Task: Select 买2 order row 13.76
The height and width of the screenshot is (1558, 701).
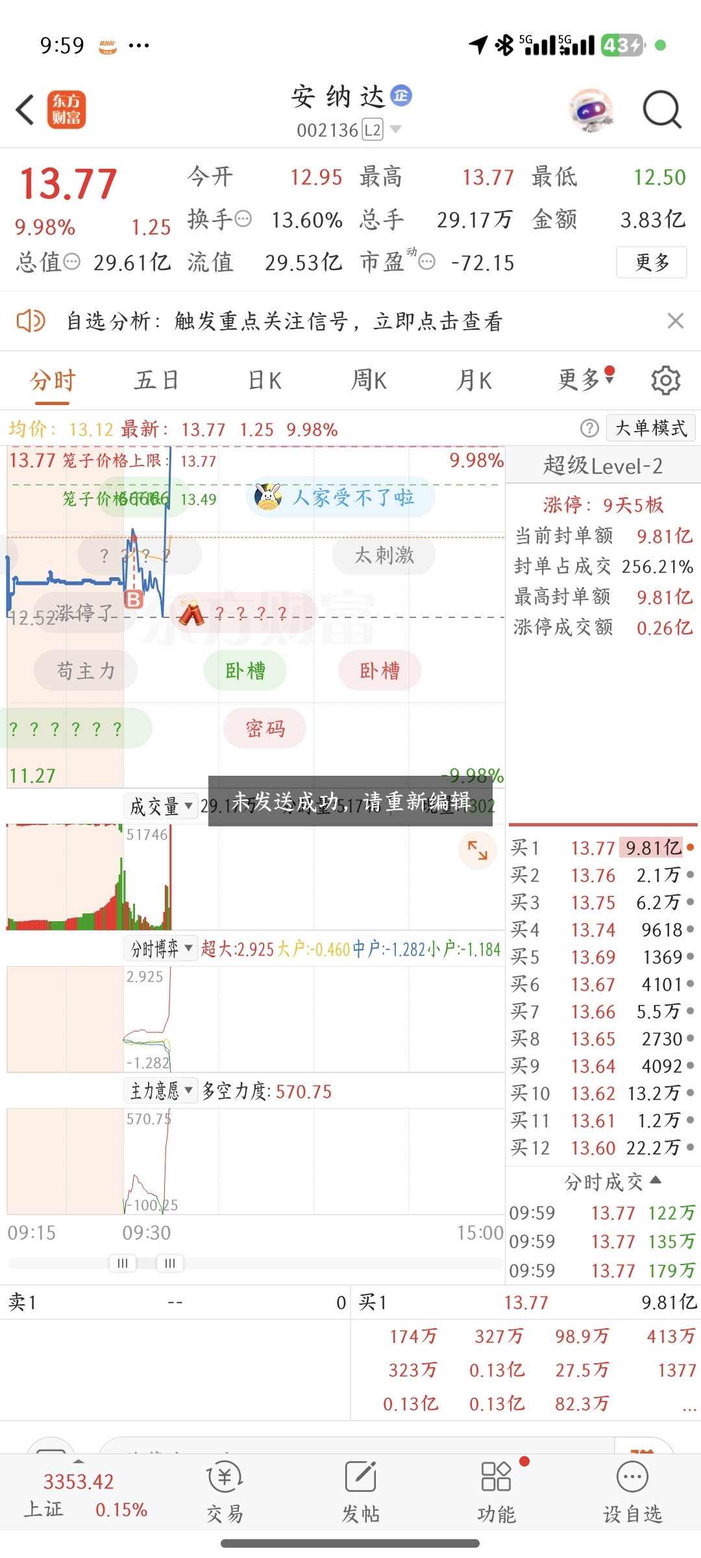Action: [603, 875]
